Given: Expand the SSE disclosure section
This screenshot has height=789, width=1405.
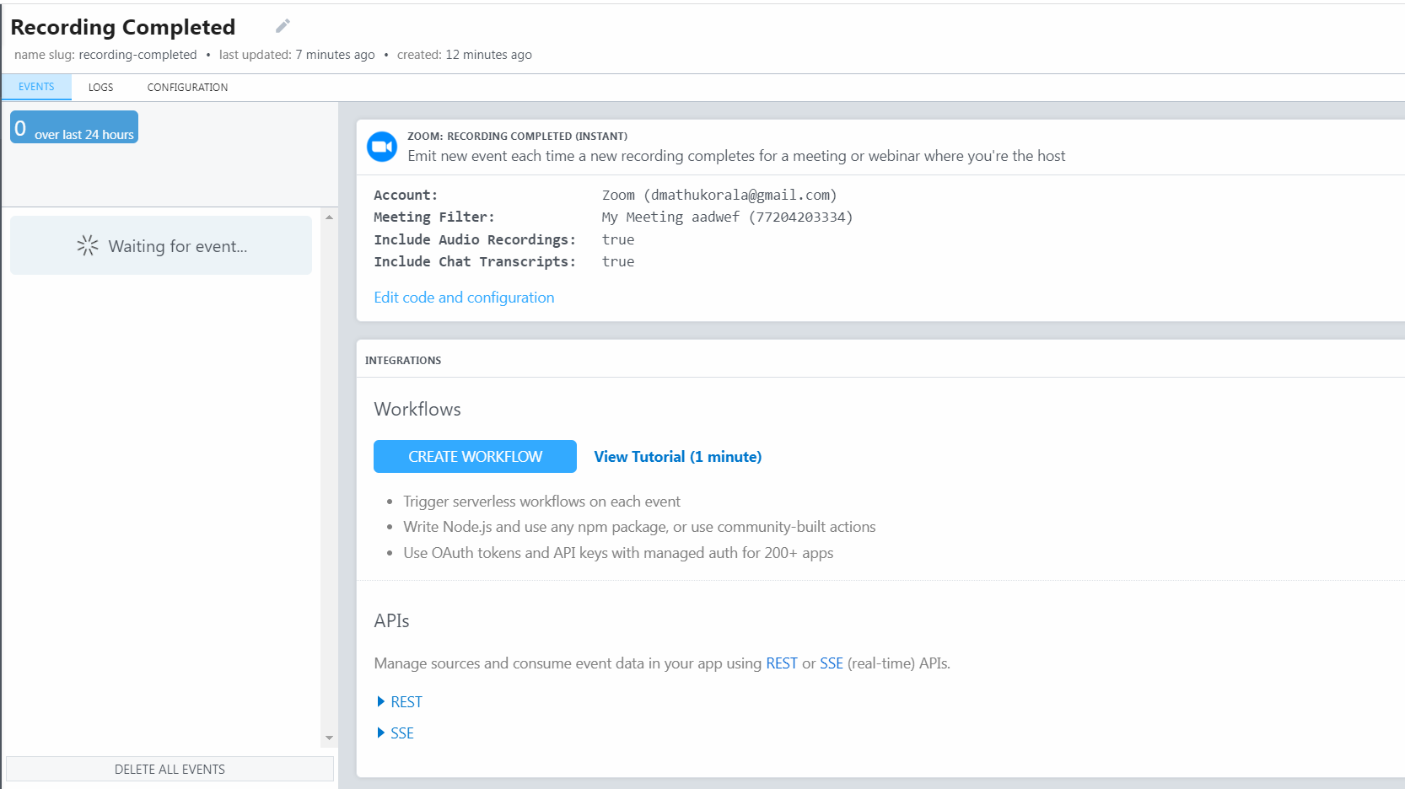Looking at the screenshot, I should tap(395, 733).
